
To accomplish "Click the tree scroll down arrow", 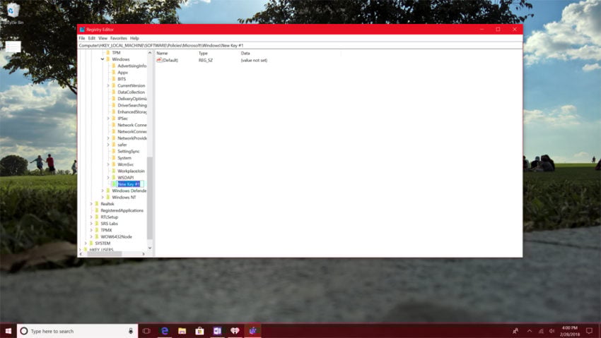I will (150, 248).
